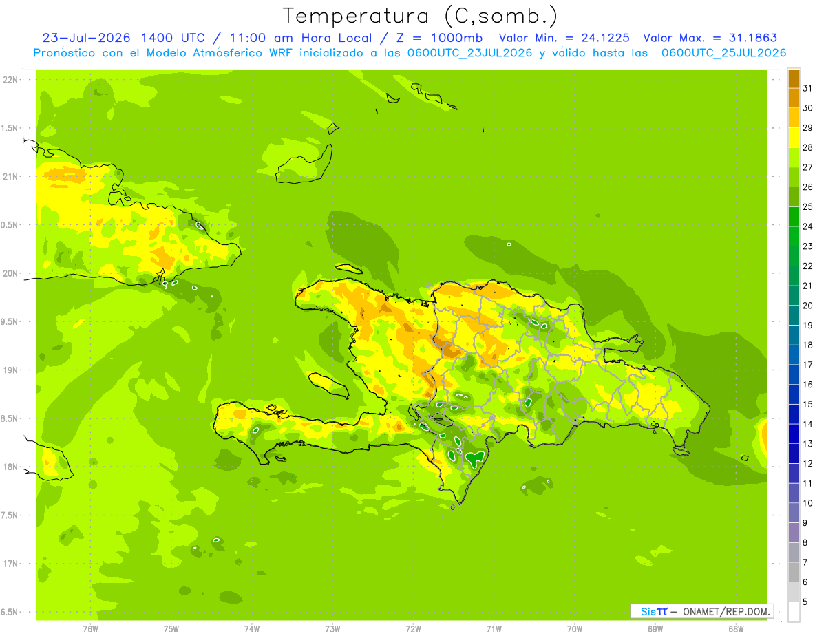826x638 pixels.
Task: Click the '22N' latitude axis label
Action: (11, 80)
